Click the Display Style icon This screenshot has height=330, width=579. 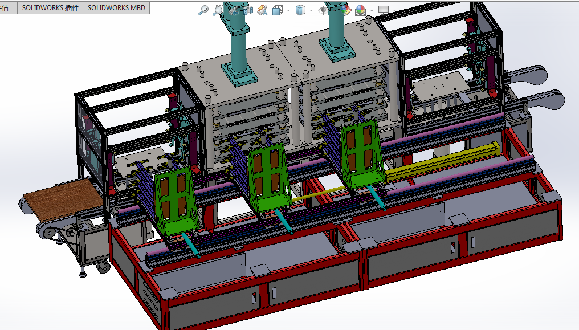[x=300, y=10]
